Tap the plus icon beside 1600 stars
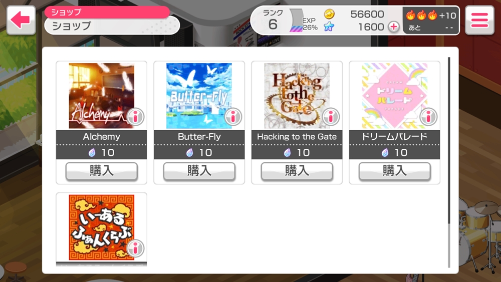Screen dimensions: 501x282 click(394, 27)
